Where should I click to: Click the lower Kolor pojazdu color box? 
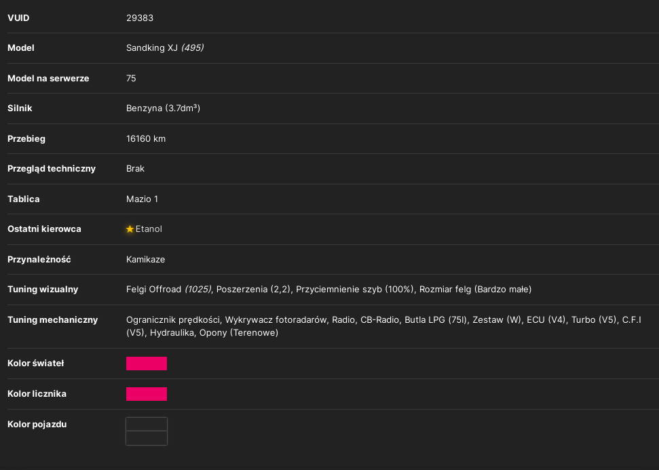click(x=147, y=438)
